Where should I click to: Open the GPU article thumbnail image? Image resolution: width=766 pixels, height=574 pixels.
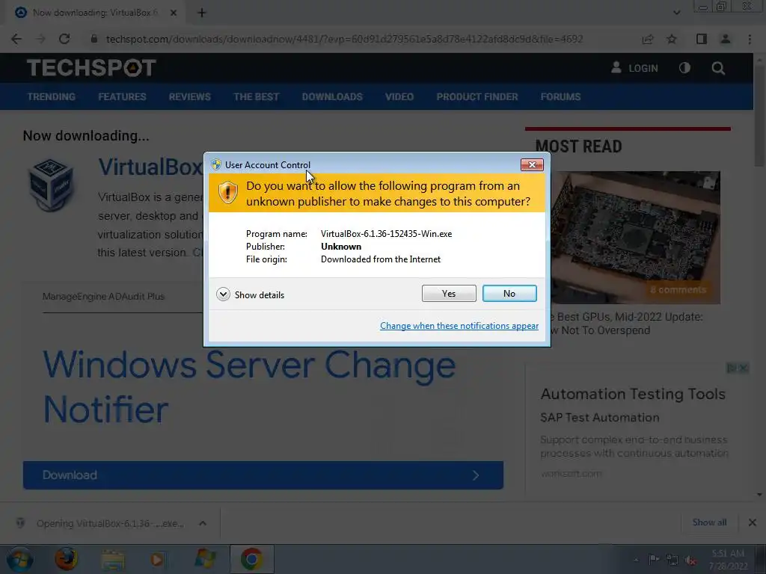point(635,237)
